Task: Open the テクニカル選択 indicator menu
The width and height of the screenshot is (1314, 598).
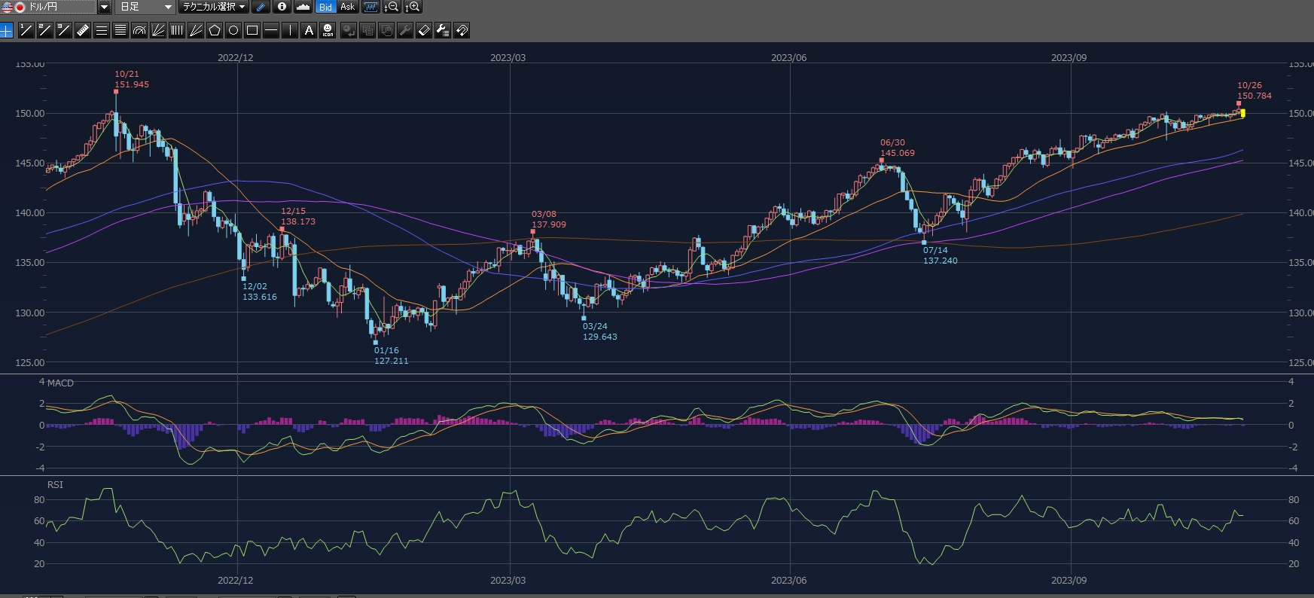Action: pos(215,7)
